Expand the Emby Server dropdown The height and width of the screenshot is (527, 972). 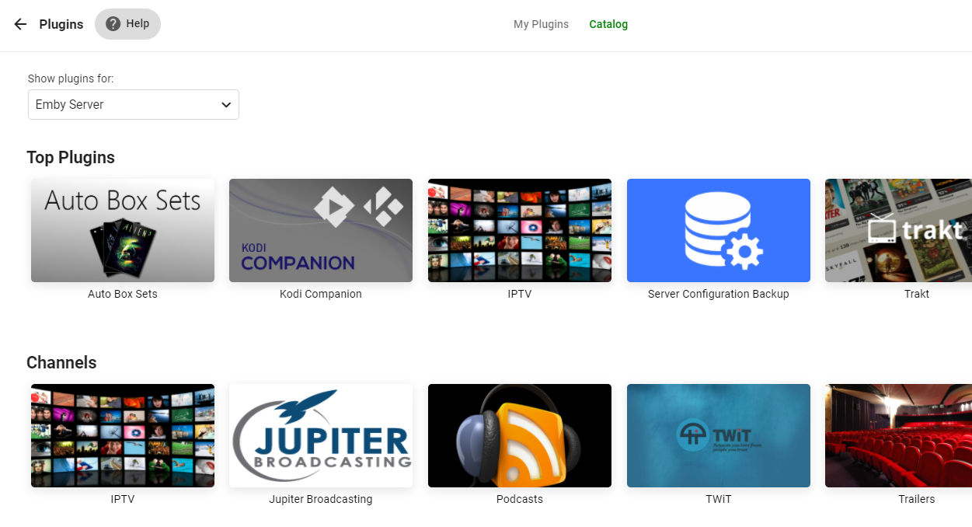134,104
